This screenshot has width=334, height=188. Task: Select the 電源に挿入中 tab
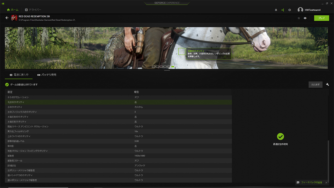pyautogui.click(x=19, y=75)
